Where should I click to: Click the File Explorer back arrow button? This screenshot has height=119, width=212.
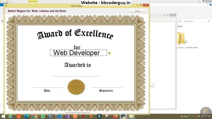[x=2, y=21]
